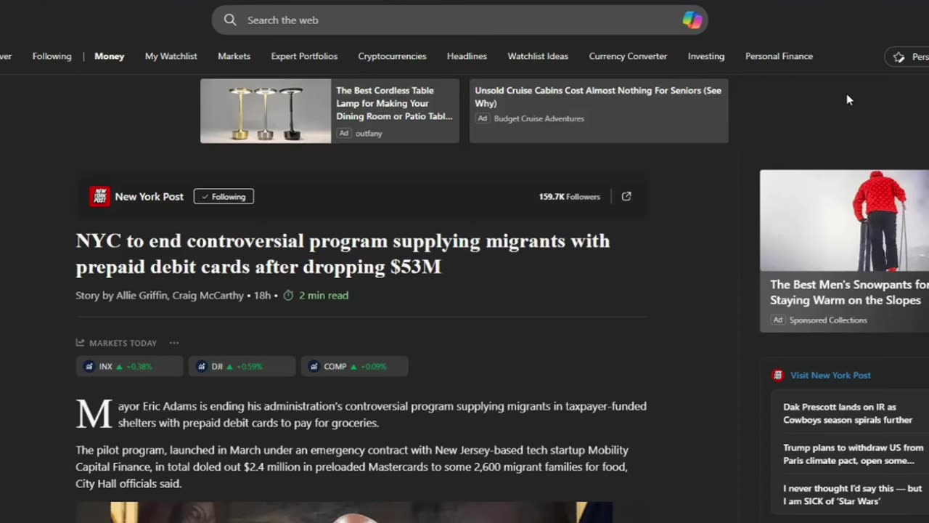The width and height of the screenshot is (929, 523).
Task: Click the 2 min read label
Action: 324,296
